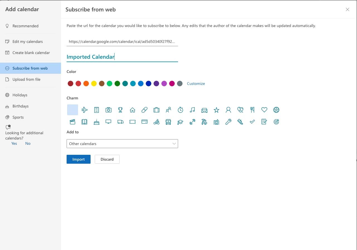Pick the graduation cap charm
Screen dimensions: 357x250
coord(180,122)
